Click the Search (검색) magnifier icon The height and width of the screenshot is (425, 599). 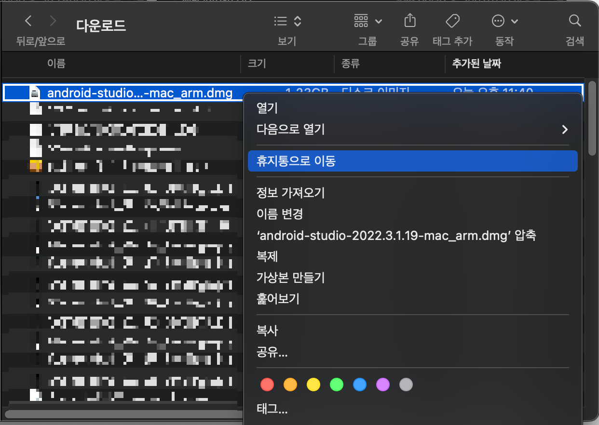tap(574, 21)
